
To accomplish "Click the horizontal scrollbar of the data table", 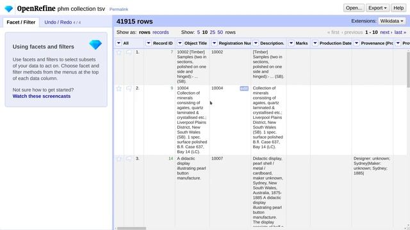I will pos(131,229).
